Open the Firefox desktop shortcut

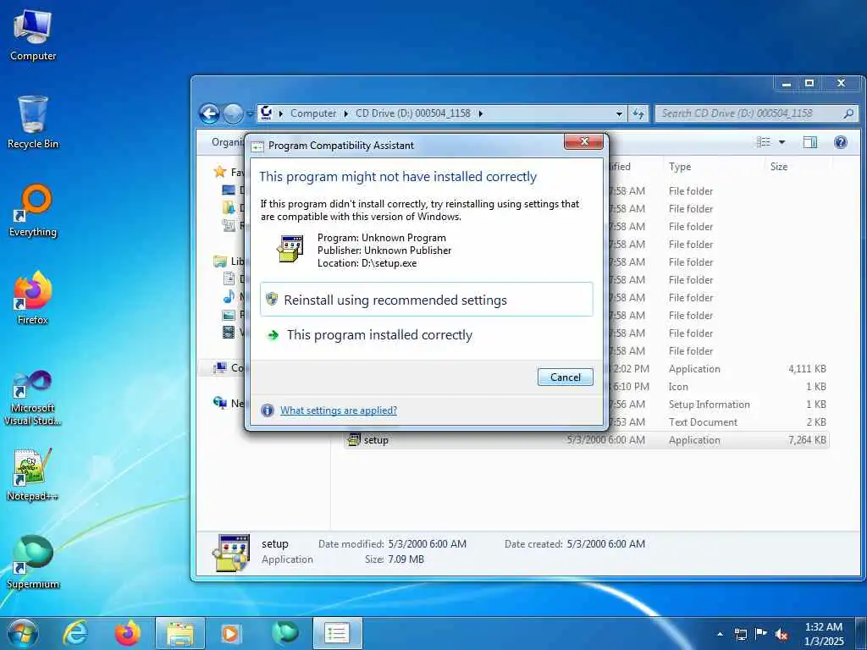coord(33,298)
